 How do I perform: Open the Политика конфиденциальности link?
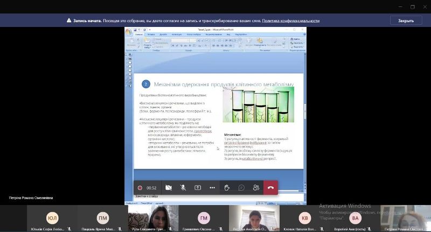[290, 20]
